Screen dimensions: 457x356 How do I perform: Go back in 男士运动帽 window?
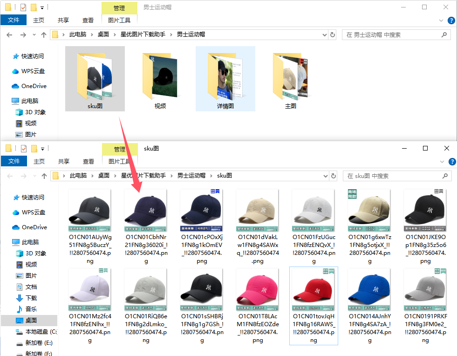[x=9, y=35]
